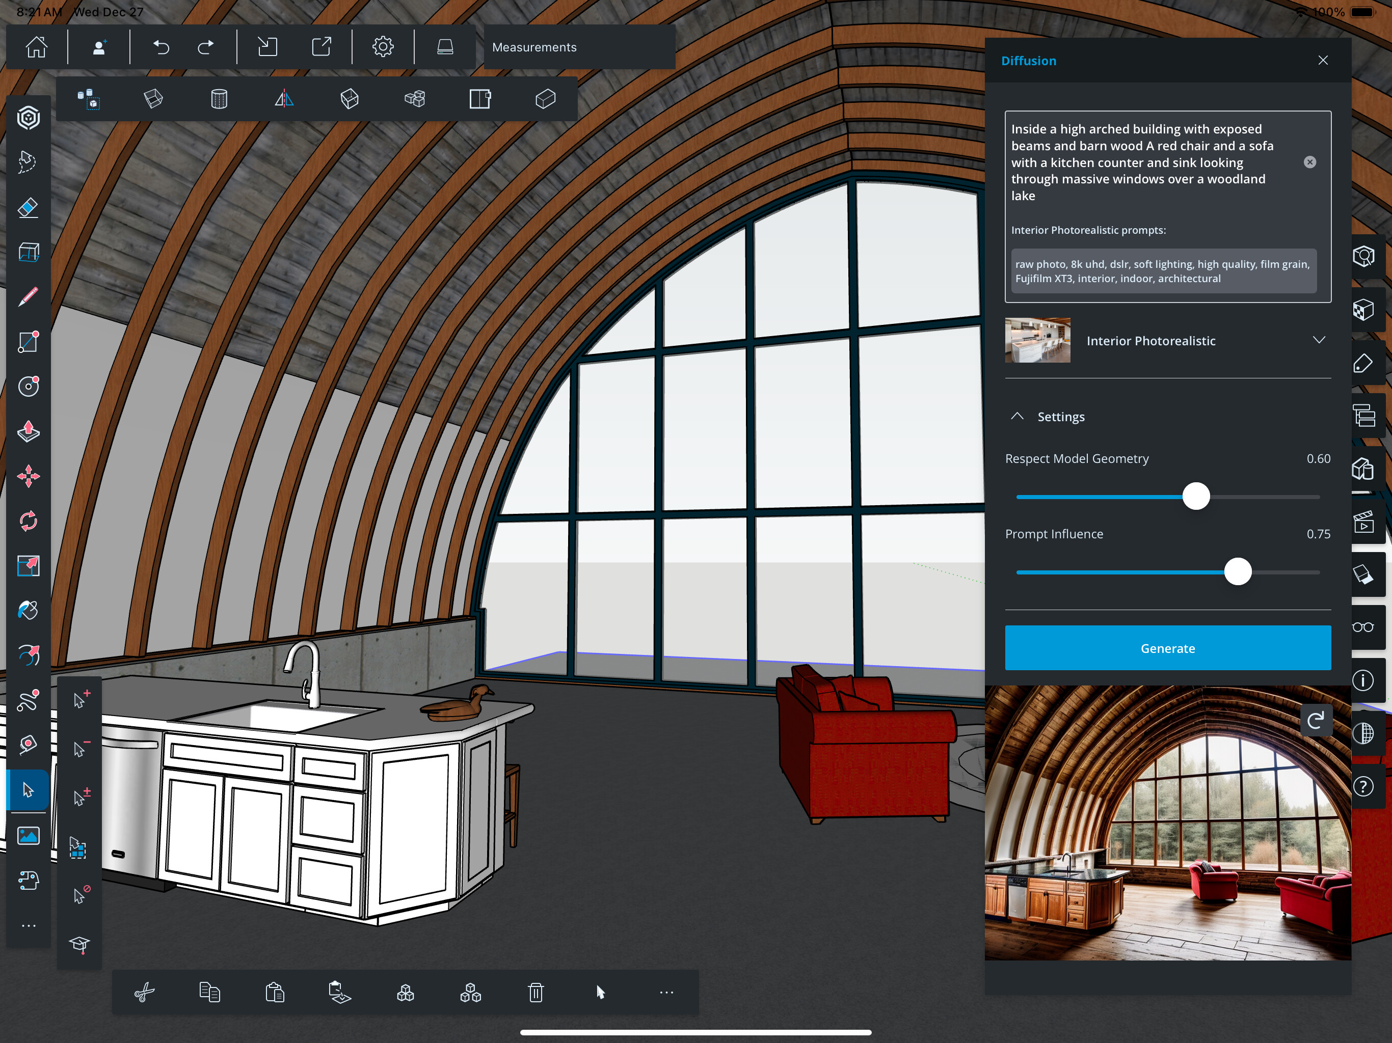Click the scissors cut icon
Image resolution: width=1392 pixels, height=1043 pixels.
click(x=144, y=992)
